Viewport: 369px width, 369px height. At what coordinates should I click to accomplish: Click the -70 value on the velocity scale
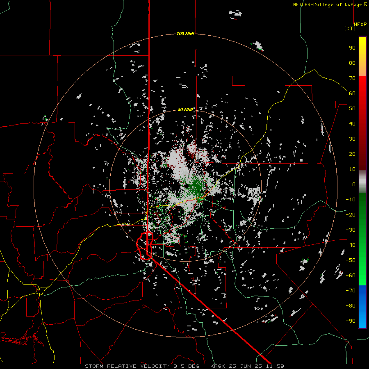tap(351, 291)
